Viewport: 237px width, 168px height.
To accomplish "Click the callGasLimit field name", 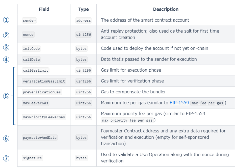I will pos(35,70).
